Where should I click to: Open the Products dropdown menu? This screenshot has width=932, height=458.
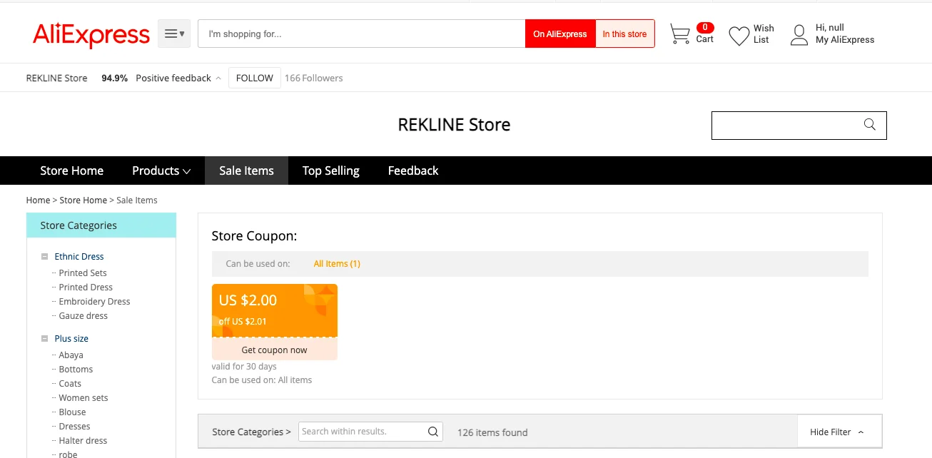click(161, 171)
